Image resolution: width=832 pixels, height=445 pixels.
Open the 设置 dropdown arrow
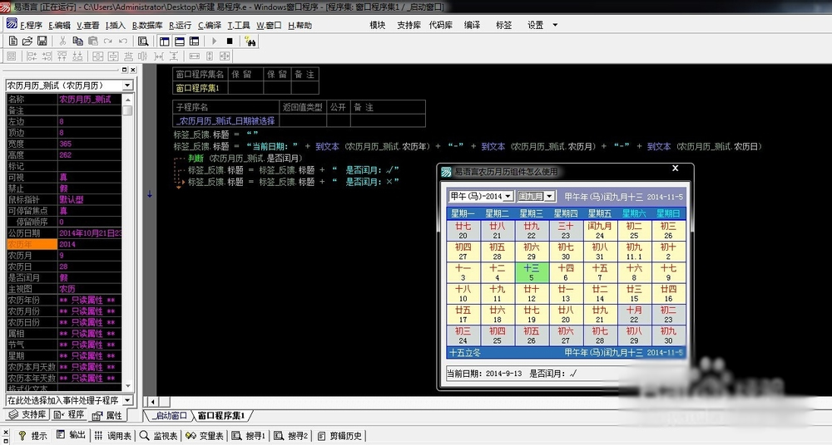(x=555, y=25)
